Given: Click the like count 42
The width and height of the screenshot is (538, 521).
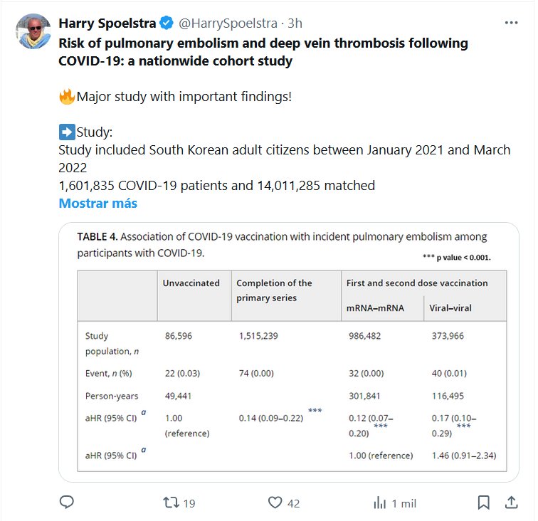Looking at the screenshot, I should [x=293, y=503].
